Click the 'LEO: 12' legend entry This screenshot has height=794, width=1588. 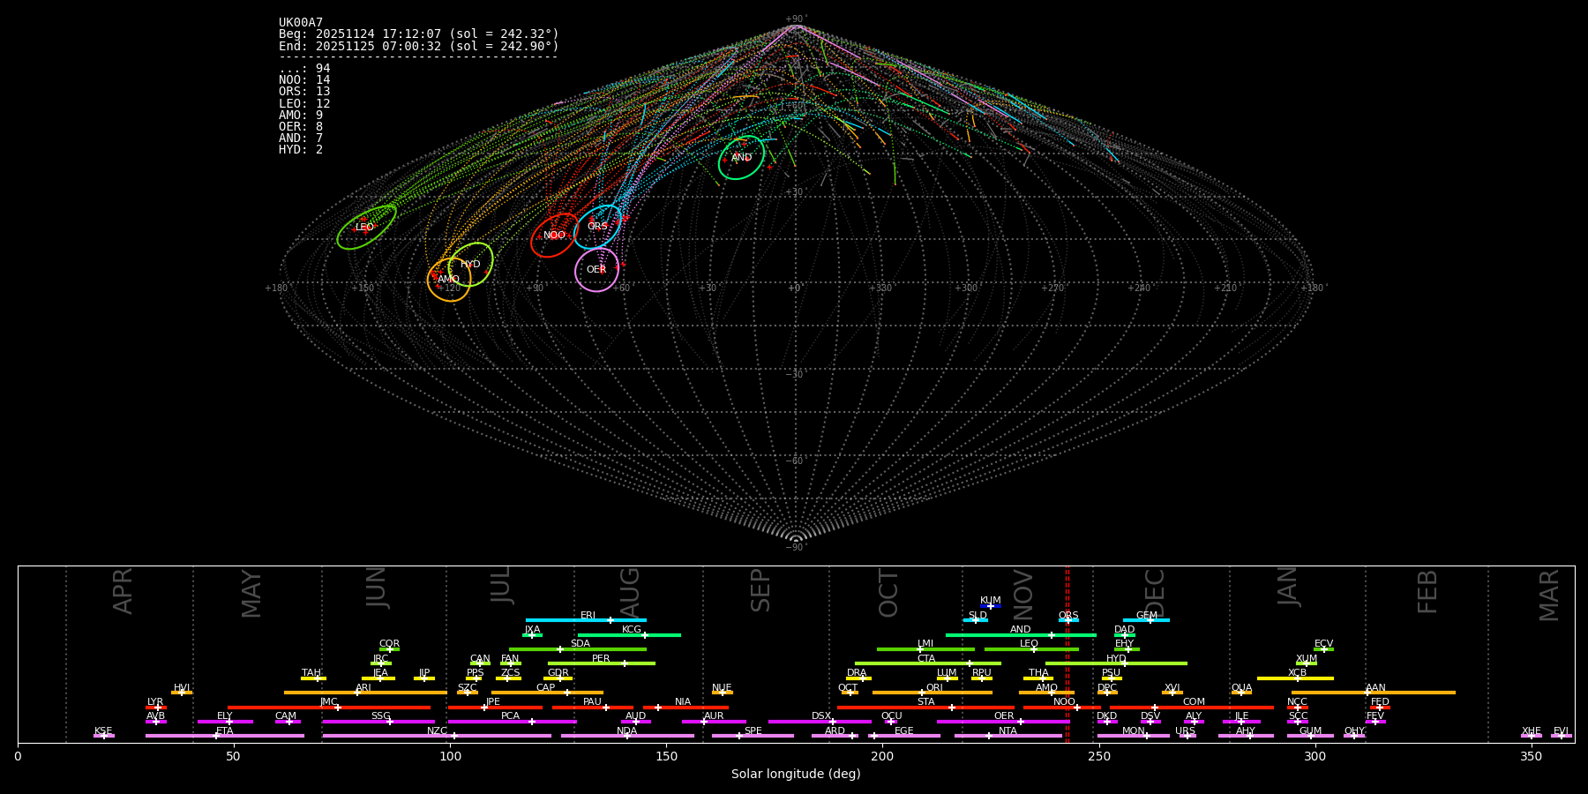coord(304,104)
